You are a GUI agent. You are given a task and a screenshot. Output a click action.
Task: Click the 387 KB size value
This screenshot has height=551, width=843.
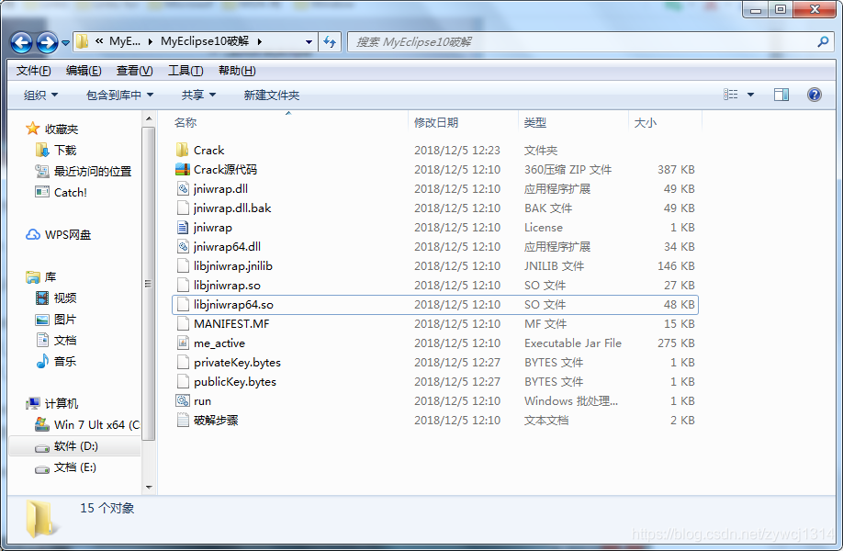pyautogui.click(x=676, y=169)
